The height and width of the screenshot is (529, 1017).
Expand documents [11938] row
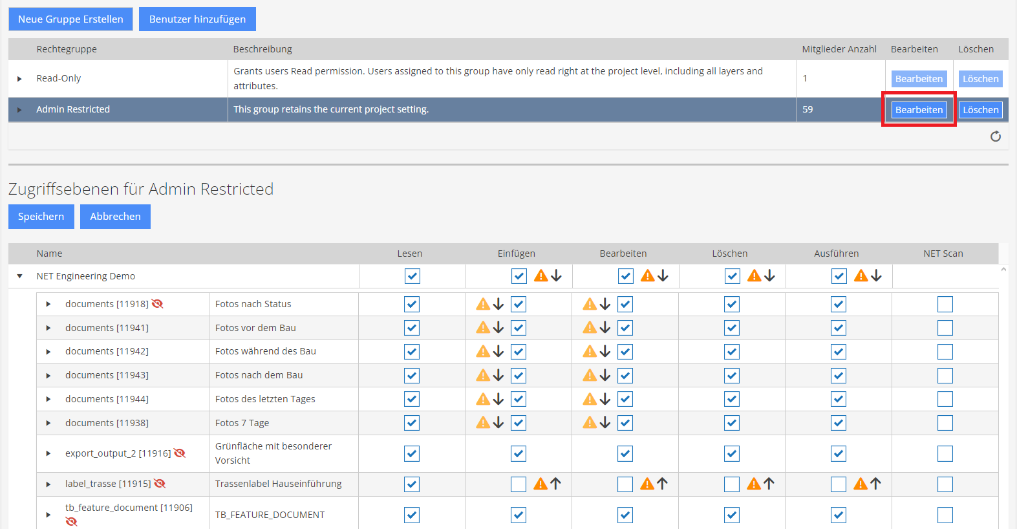[x=48, y=423]
